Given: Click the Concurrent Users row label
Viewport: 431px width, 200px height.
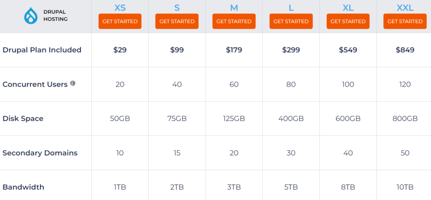Looking at the screenshot, I should (x=35, y=84).
